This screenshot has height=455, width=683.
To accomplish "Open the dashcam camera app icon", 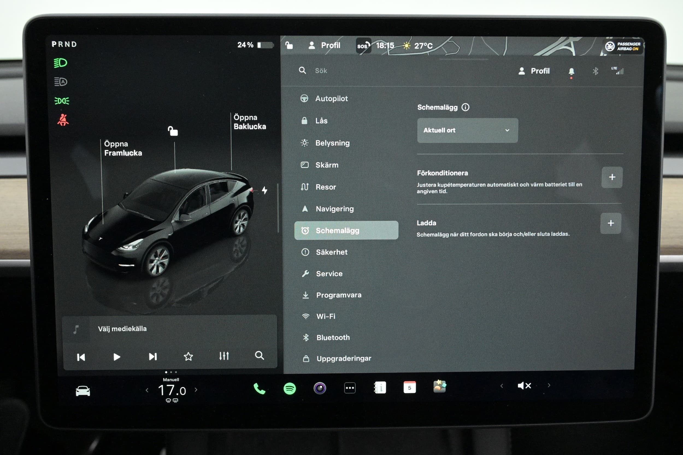I will point(320,388).
